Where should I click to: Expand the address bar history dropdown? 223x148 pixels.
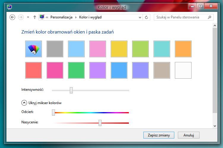[x=140, y=17]
